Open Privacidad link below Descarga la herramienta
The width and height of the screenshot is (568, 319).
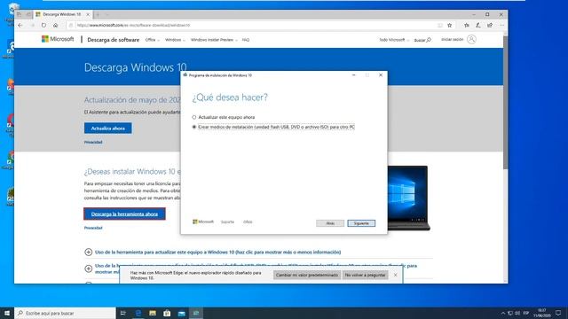(93, 228)
